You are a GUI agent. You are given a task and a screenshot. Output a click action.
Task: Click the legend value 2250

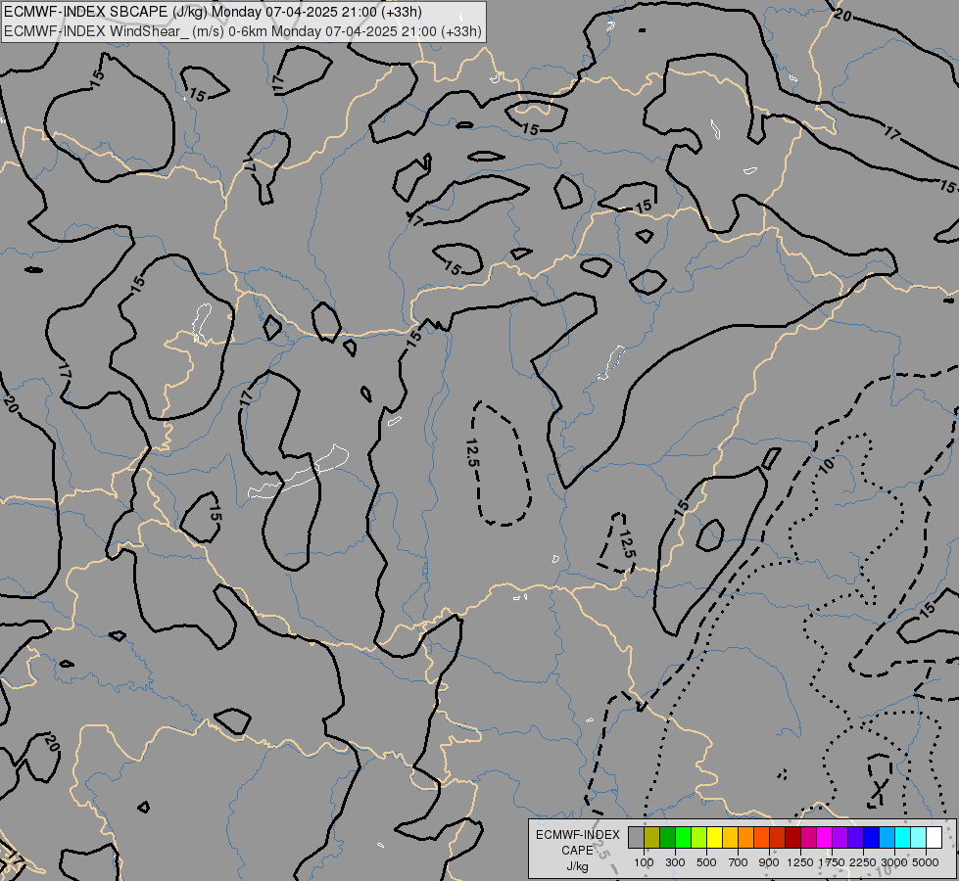click(x=863, y=862)
